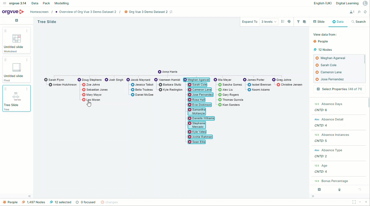Viewport: 370px width, 206px height.
Task: Open the Modelling menu
Action: click(x=61, y=3)
